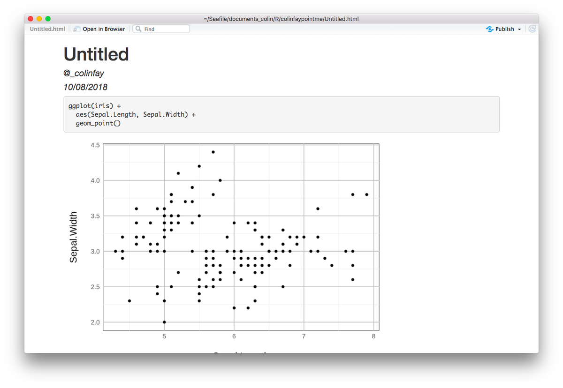Click the Open in Browser page icon
This screenshot has width=563, height=388.
tap(77, 29)
